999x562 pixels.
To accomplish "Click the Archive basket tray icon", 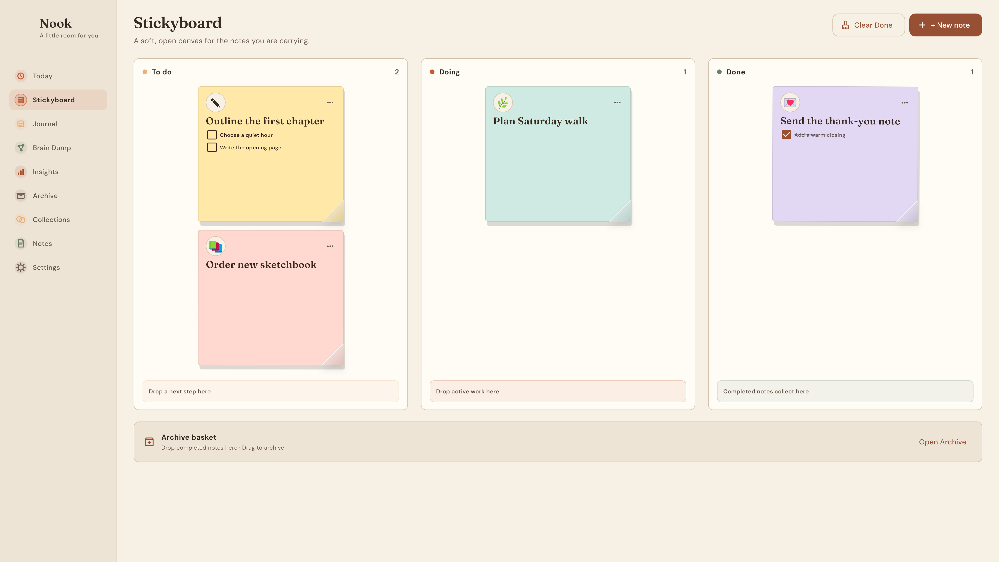I will [149, 442].
